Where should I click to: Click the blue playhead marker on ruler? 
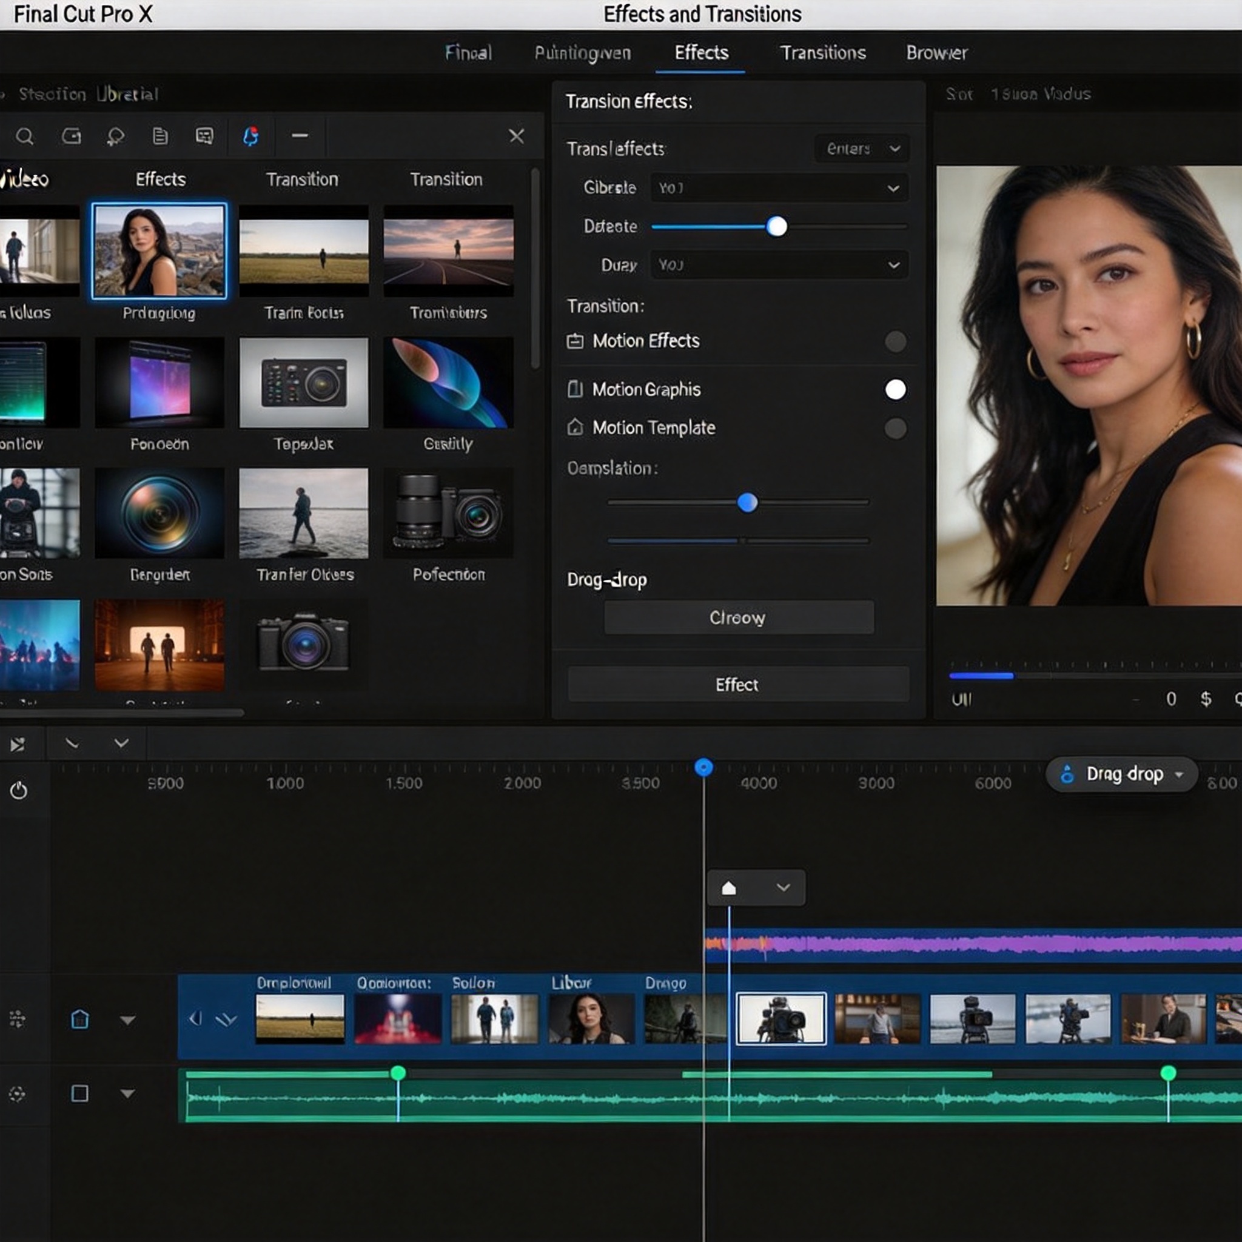point(704,767)
